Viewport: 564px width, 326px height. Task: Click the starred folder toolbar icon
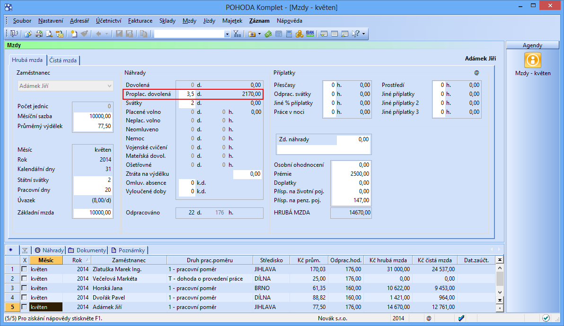pos(252,34)
